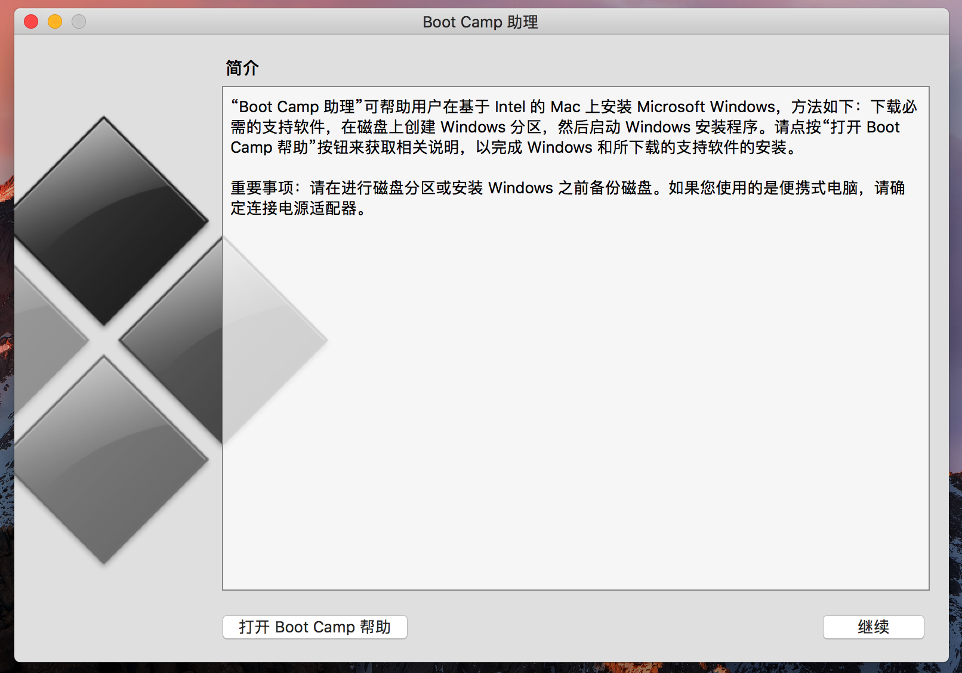Click the window title "Boot Camp 助理"
This screenshot has width=962, height=673.
(480, 22)
